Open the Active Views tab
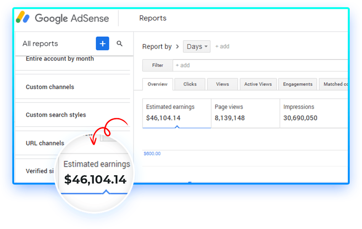 pos(258,84)
